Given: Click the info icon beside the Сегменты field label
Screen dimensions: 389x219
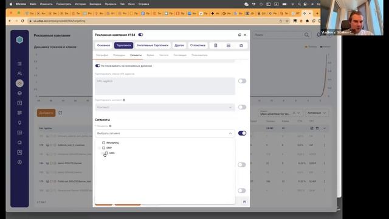Looking at the screenshot, I should click(111, 126).
